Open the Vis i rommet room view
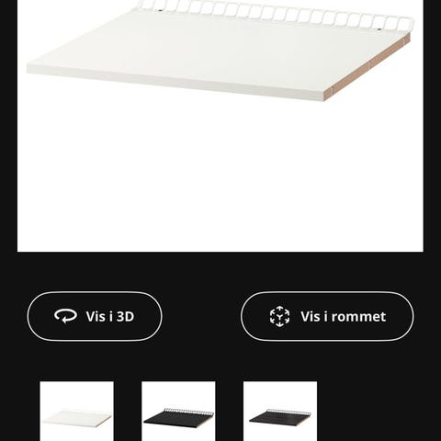The image size is (441, 441). [327, 316]
